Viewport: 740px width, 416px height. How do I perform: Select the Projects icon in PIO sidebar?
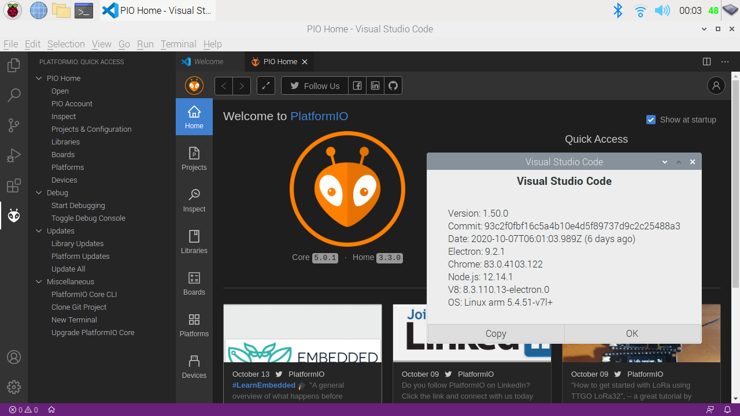pos(194,157)
